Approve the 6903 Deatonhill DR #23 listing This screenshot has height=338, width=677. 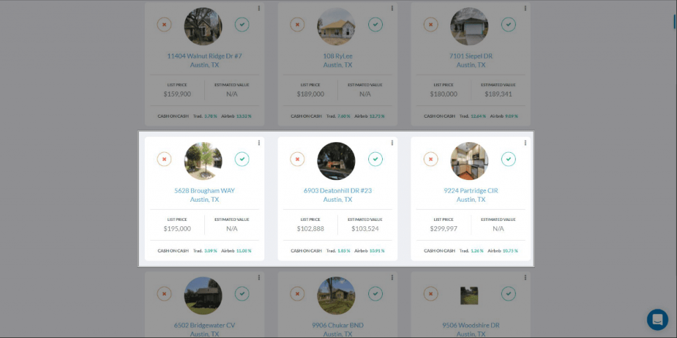[376, 159]
